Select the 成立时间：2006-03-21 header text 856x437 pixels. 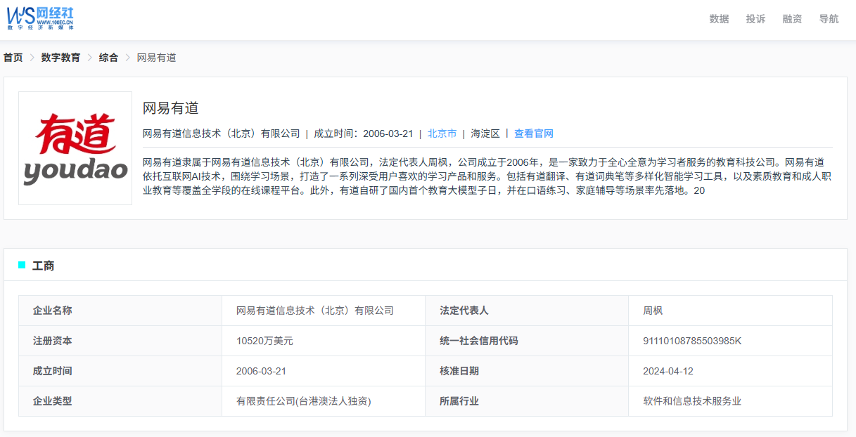coord(363,133)
